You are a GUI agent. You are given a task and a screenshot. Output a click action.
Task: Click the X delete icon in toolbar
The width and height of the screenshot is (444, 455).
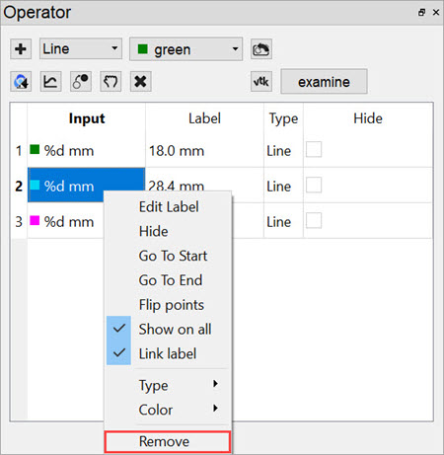(x=141, y=81)
